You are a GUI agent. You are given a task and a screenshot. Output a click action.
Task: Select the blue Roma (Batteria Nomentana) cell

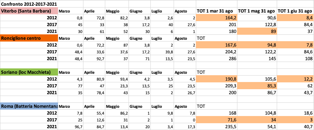click(29, 106)
